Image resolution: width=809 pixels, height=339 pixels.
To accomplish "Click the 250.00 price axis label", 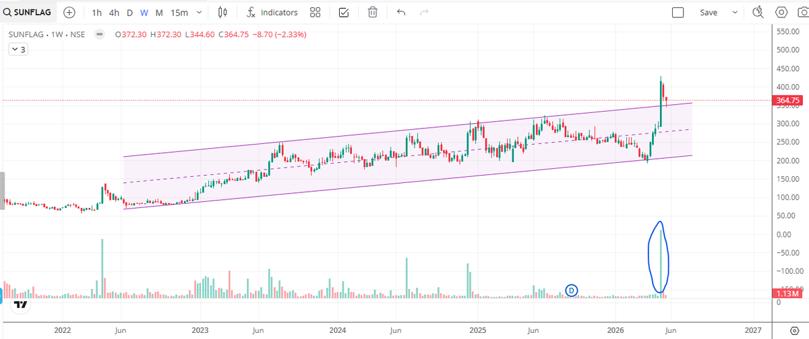I will [x=788, y=142].
